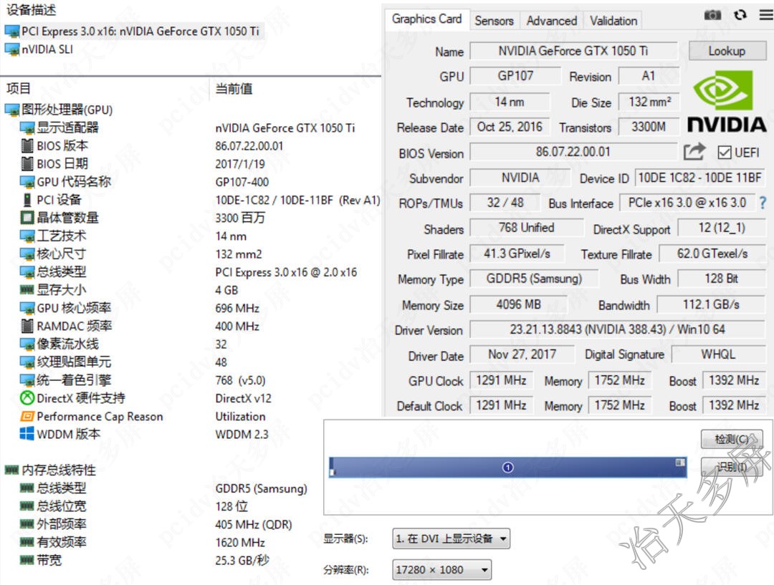774x585 pixels.
Task: Click the NVIDIA logo in GPU-Z
Action: 726,102
